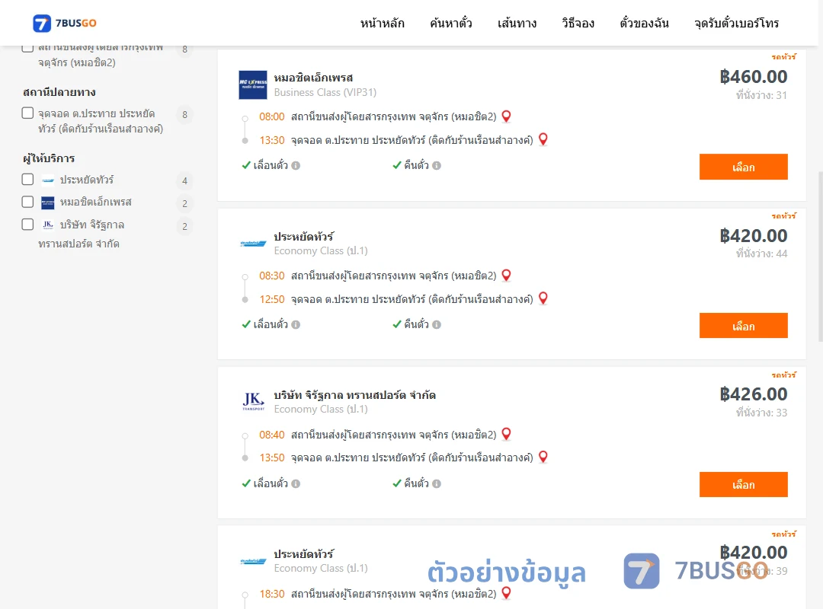Viewport: 823px width, 609px height.
Task: Select วิธีจอง in the top menu
Action: (578, 23)
